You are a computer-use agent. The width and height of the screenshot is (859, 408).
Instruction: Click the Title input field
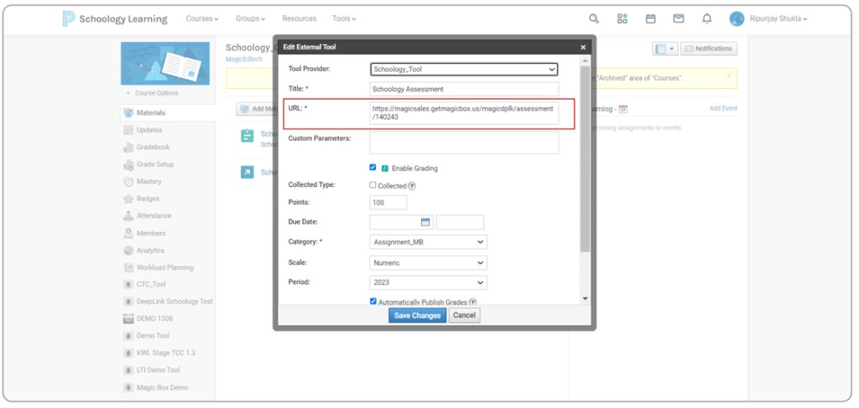[x=464, y=89]
